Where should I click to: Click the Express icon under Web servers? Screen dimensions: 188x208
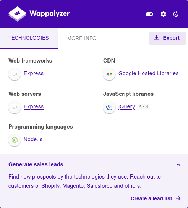pos(15,107)
